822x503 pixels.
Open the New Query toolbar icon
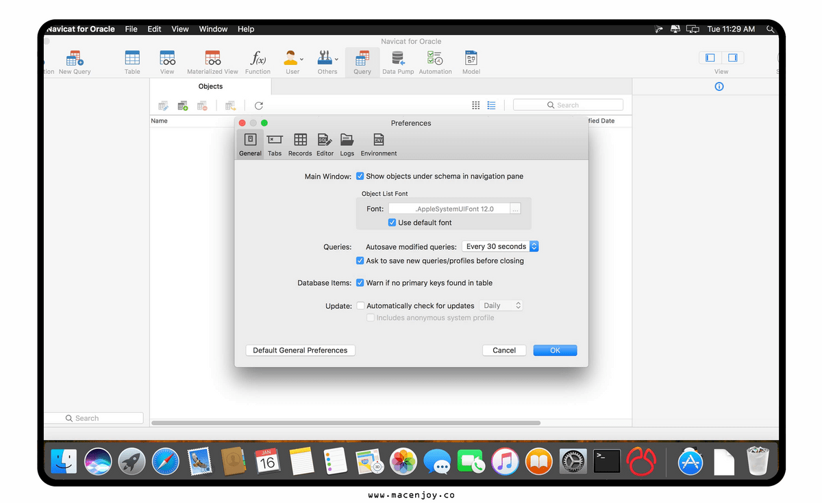(x=75, y=62)
